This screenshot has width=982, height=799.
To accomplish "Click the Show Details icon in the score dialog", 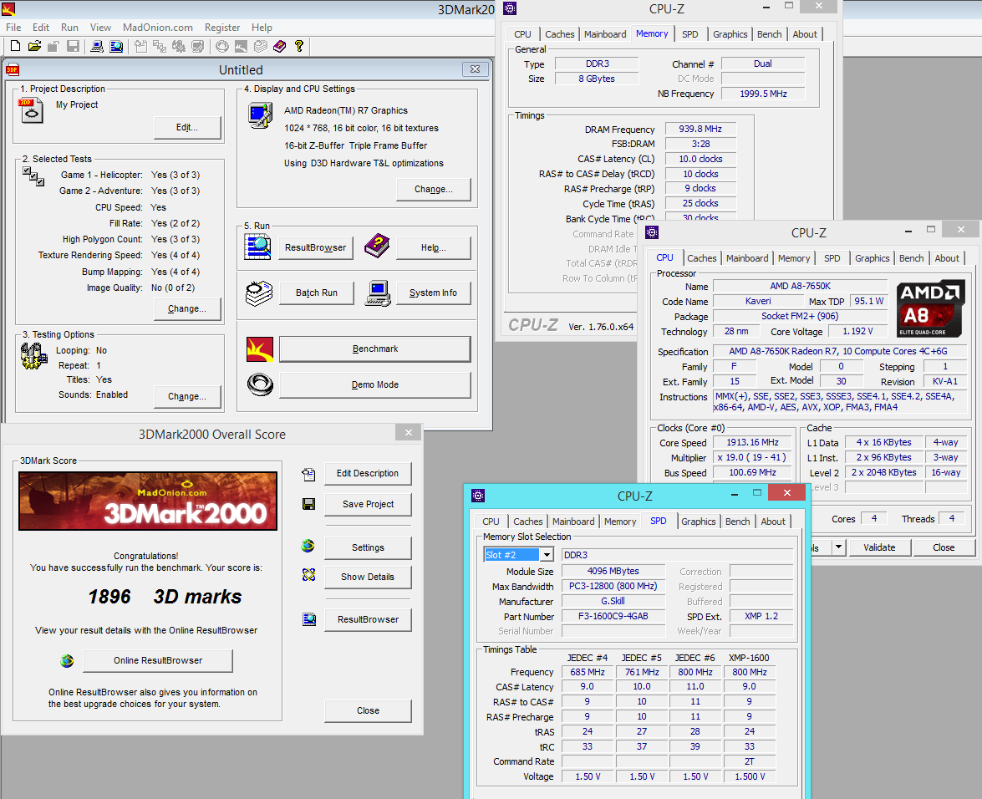I will click(308, 575).
